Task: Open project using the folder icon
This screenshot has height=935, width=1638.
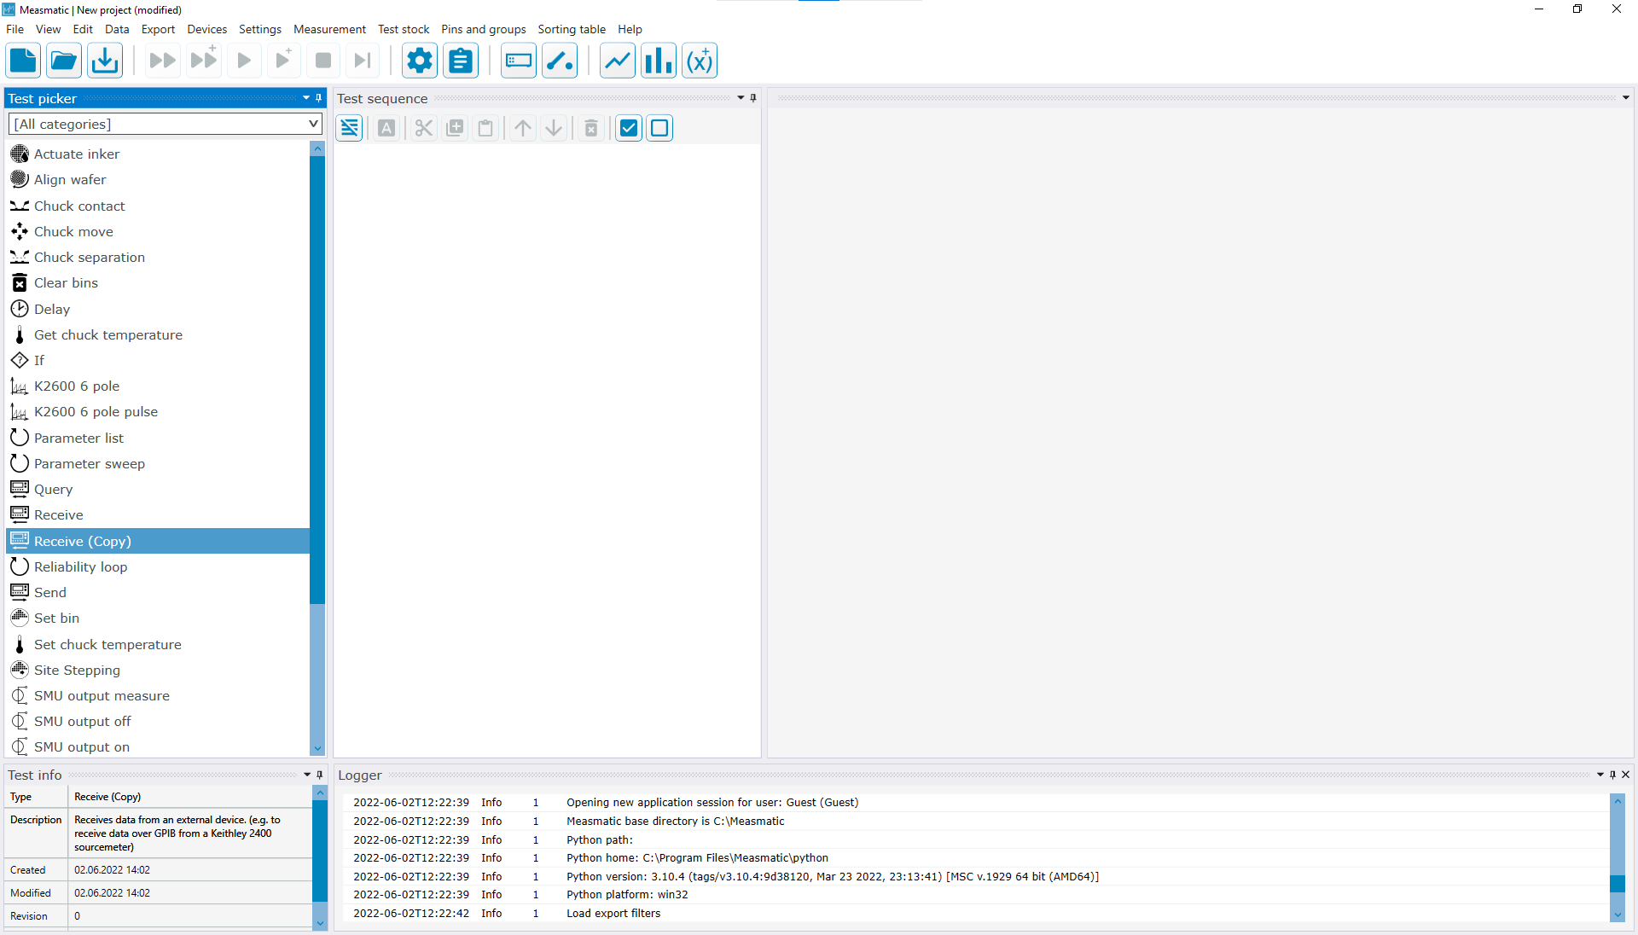Action: coord(64,61)
